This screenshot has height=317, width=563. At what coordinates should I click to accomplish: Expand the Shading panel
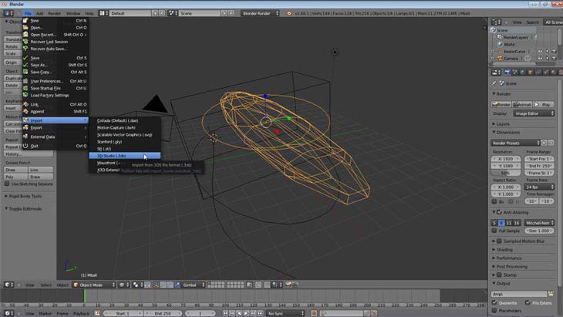504,249
